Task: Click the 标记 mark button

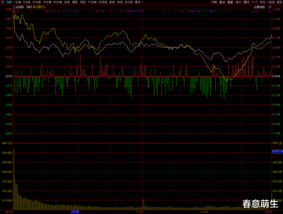Action: [263, 2]
